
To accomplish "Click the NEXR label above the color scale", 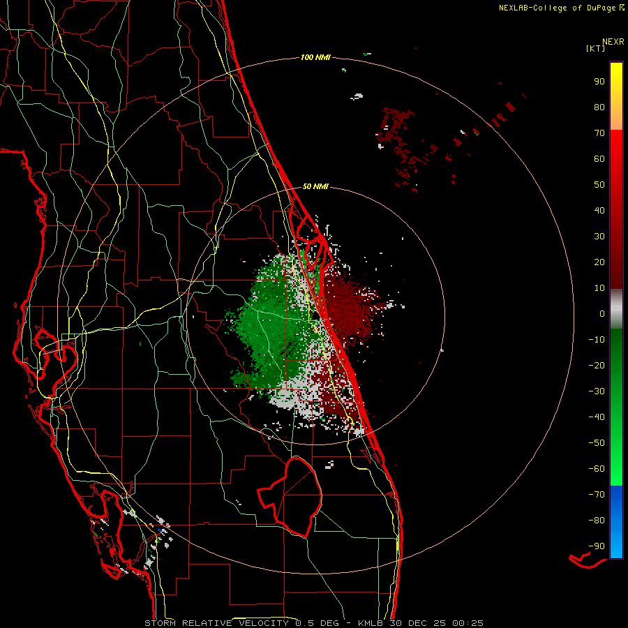I will [x=613, y=42].
